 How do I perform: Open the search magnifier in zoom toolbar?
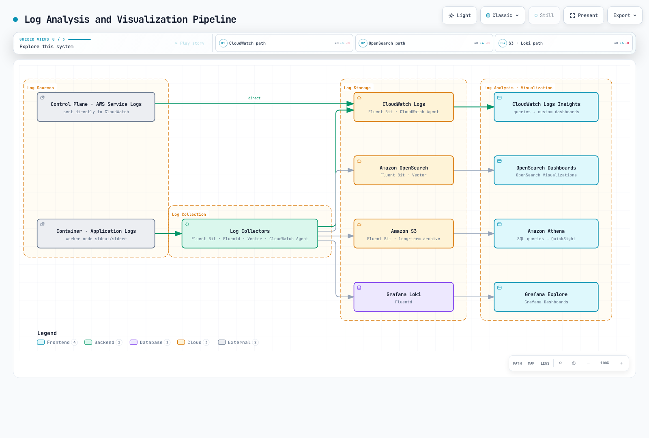[x=561, y=363]
